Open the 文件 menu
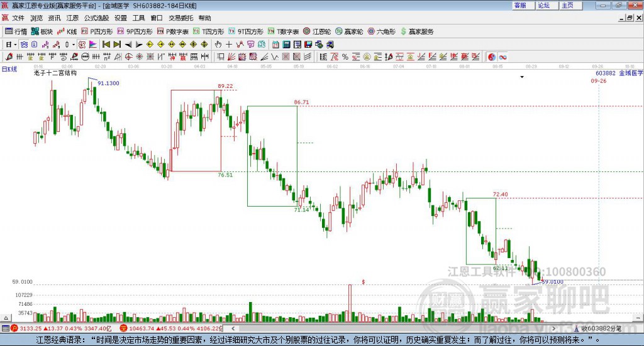Screen dimensions: 644x346 pos(18,18)
